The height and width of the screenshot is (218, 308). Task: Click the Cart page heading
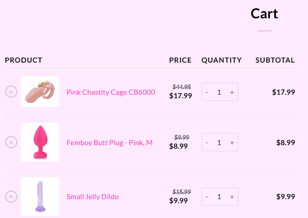point(264,14)
